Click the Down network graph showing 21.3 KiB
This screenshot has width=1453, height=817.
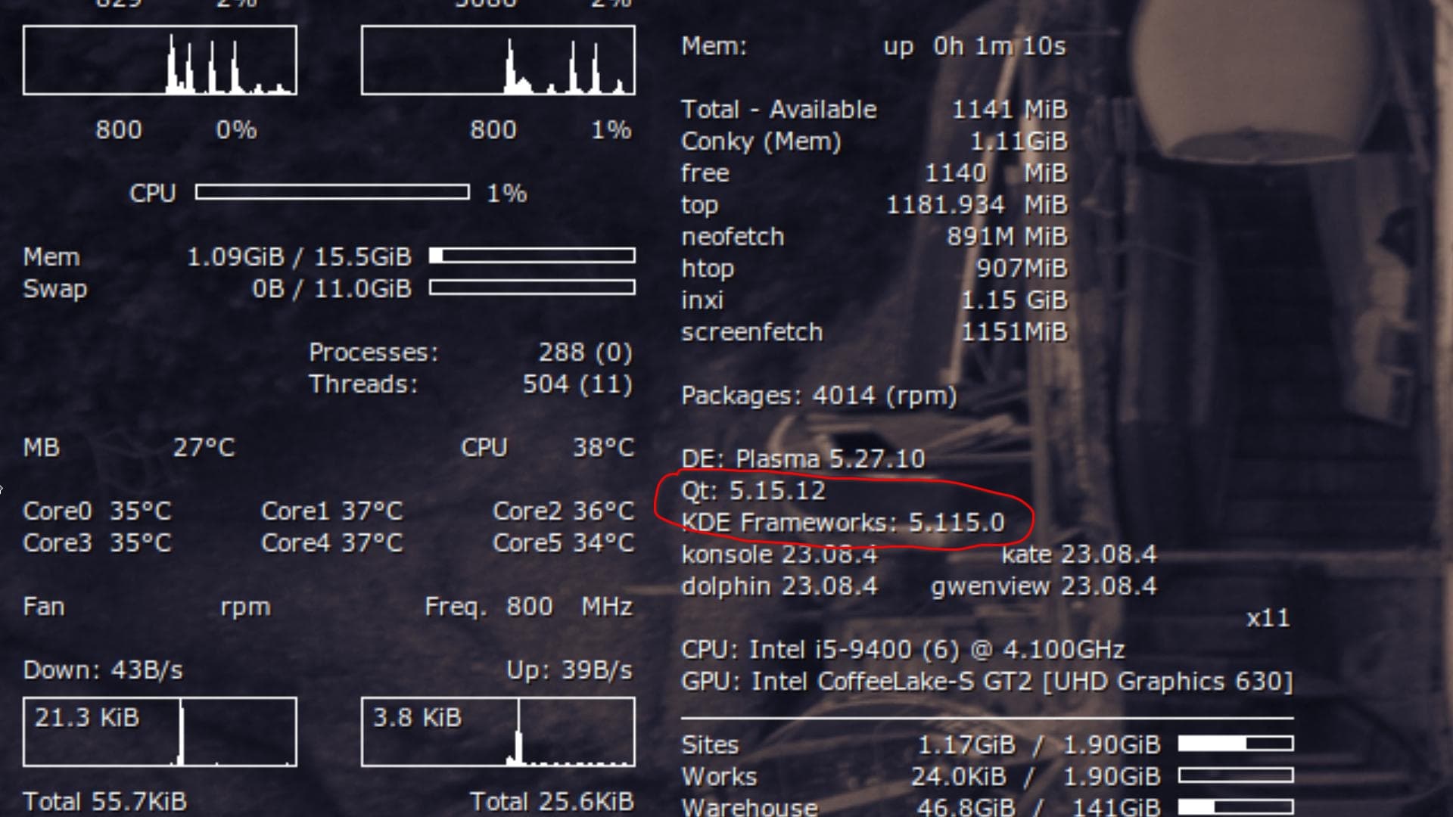(160, 732)
